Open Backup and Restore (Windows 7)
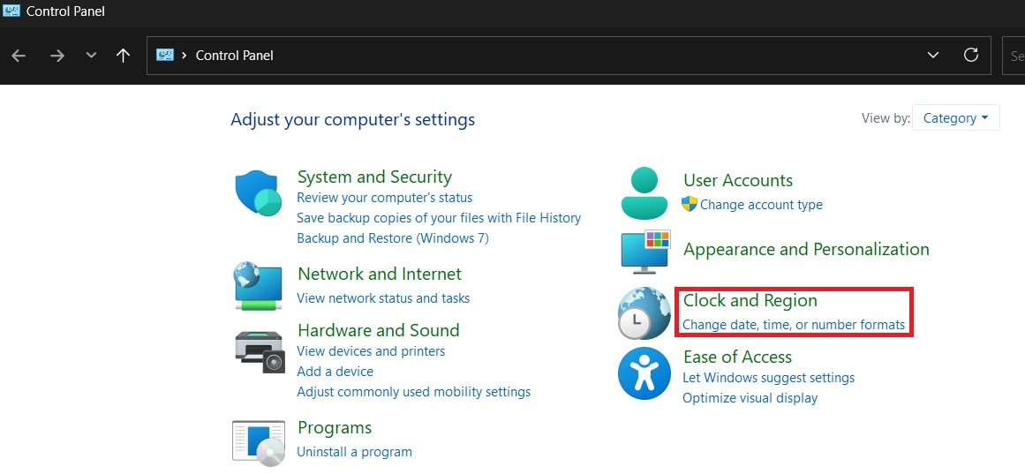The height and width of the screenshot is (474, 1025). click(x=393, y=238)
